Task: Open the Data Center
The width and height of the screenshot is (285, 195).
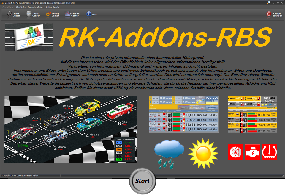Action: (33, 15)
